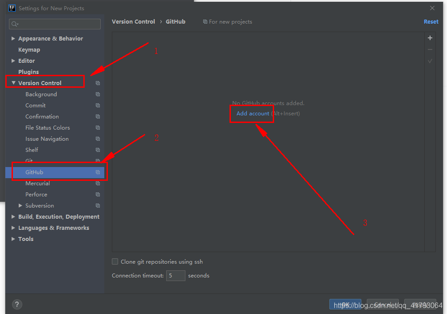Click project-level icon beside Subversion

98,205
